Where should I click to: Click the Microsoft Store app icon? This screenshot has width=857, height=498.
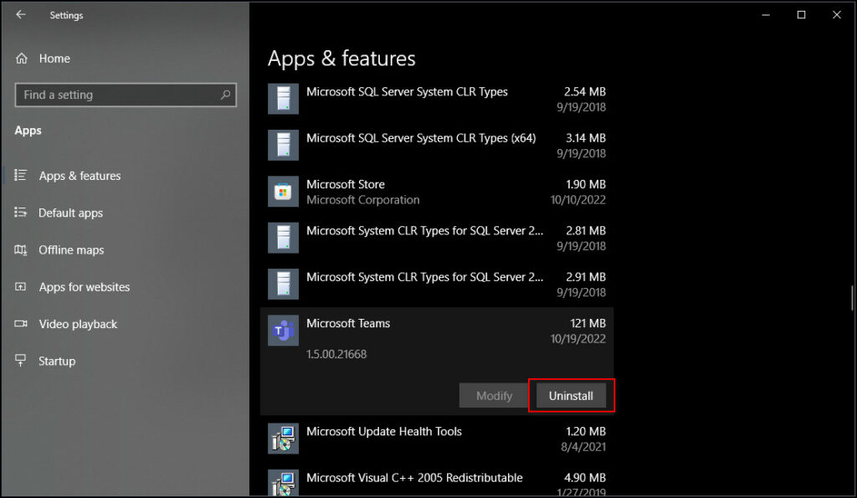click(283, 192)
